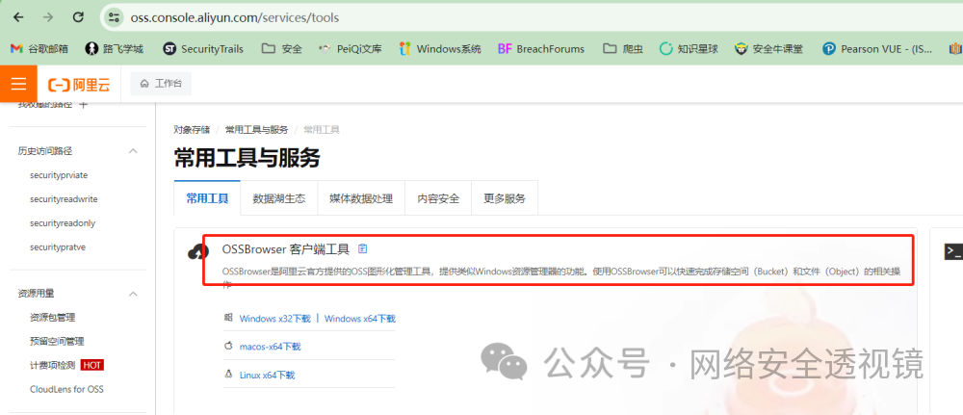Open the 安全牛课堂 bookmark
The height and width of the screenshot is (415, 963).
point(768,48)
